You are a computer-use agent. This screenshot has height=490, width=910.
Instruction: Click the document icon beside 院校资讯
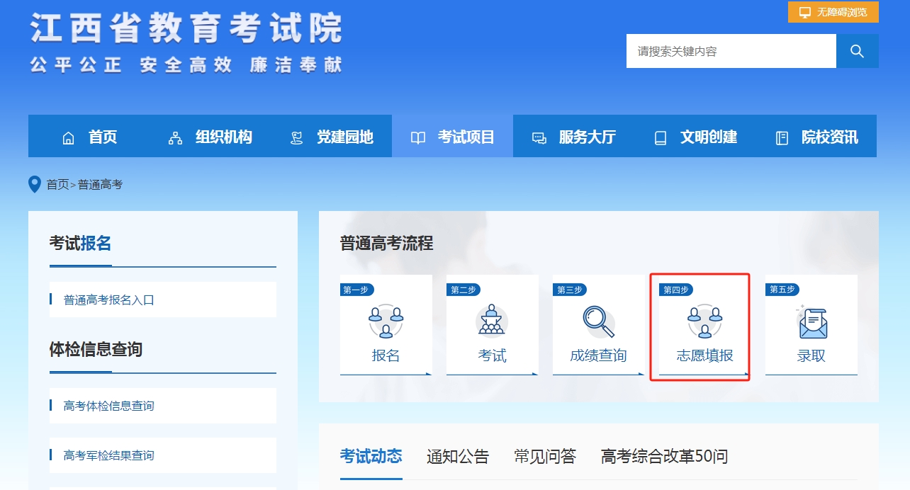click(782, 138)
